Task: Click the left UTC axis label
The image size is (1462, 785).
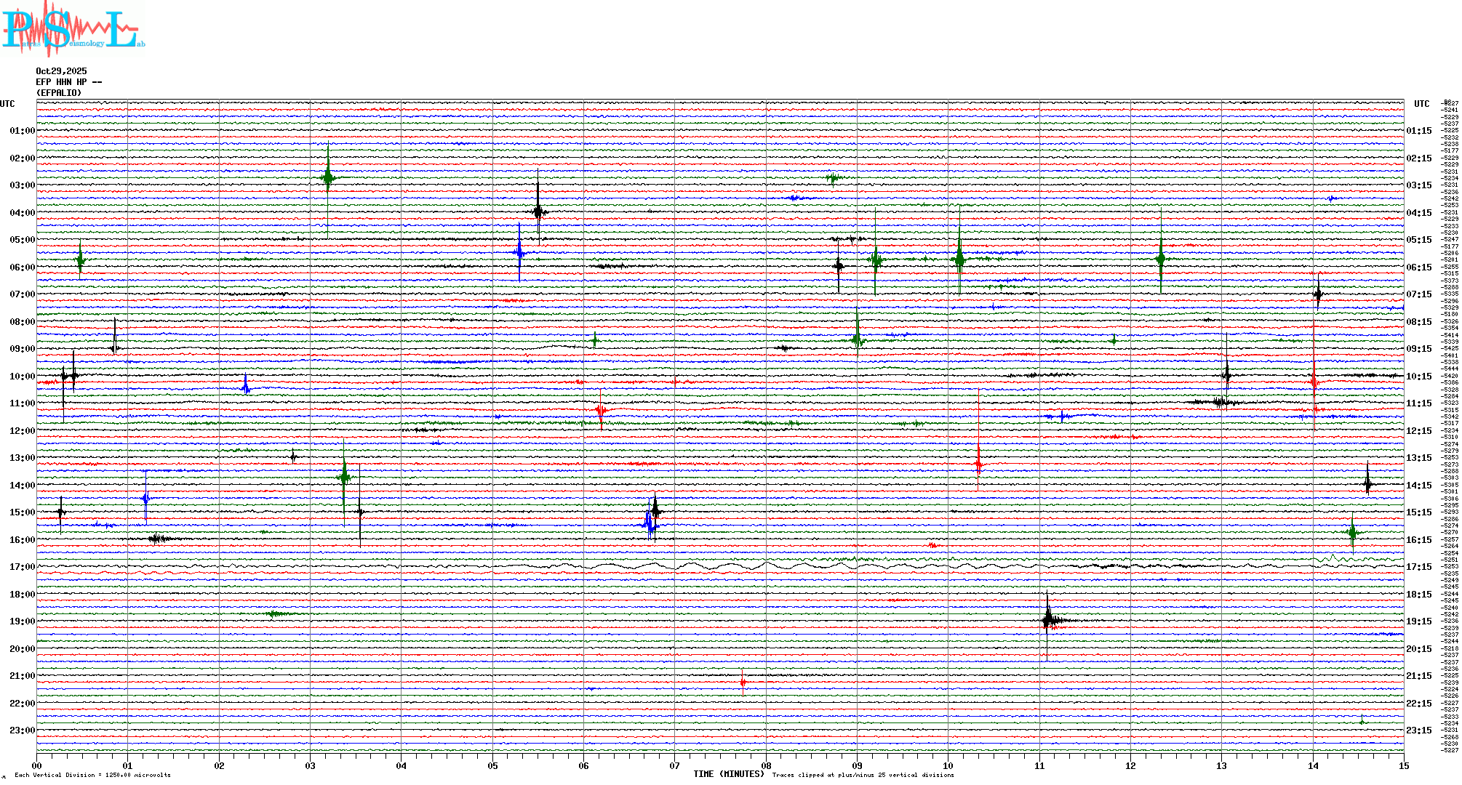Action: pos(7,104)
